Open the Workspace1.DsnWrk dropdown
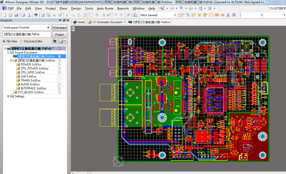Image resolution: width=286 pixels, height=174 pixels. (x=48, y=28)
